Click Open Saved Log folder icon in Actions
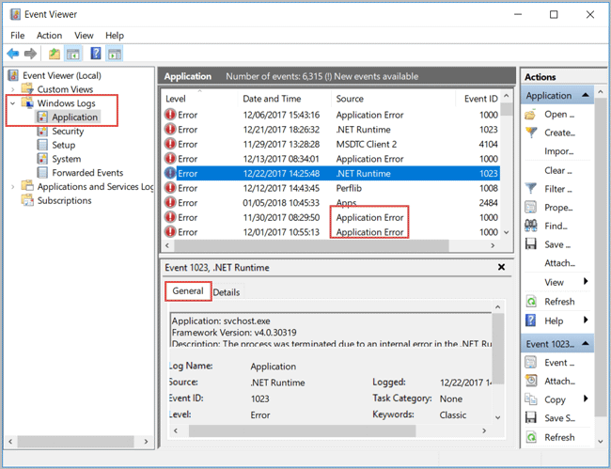Viewport: 611px width, 469px height. pyautogui.click(x=530, y=115)
